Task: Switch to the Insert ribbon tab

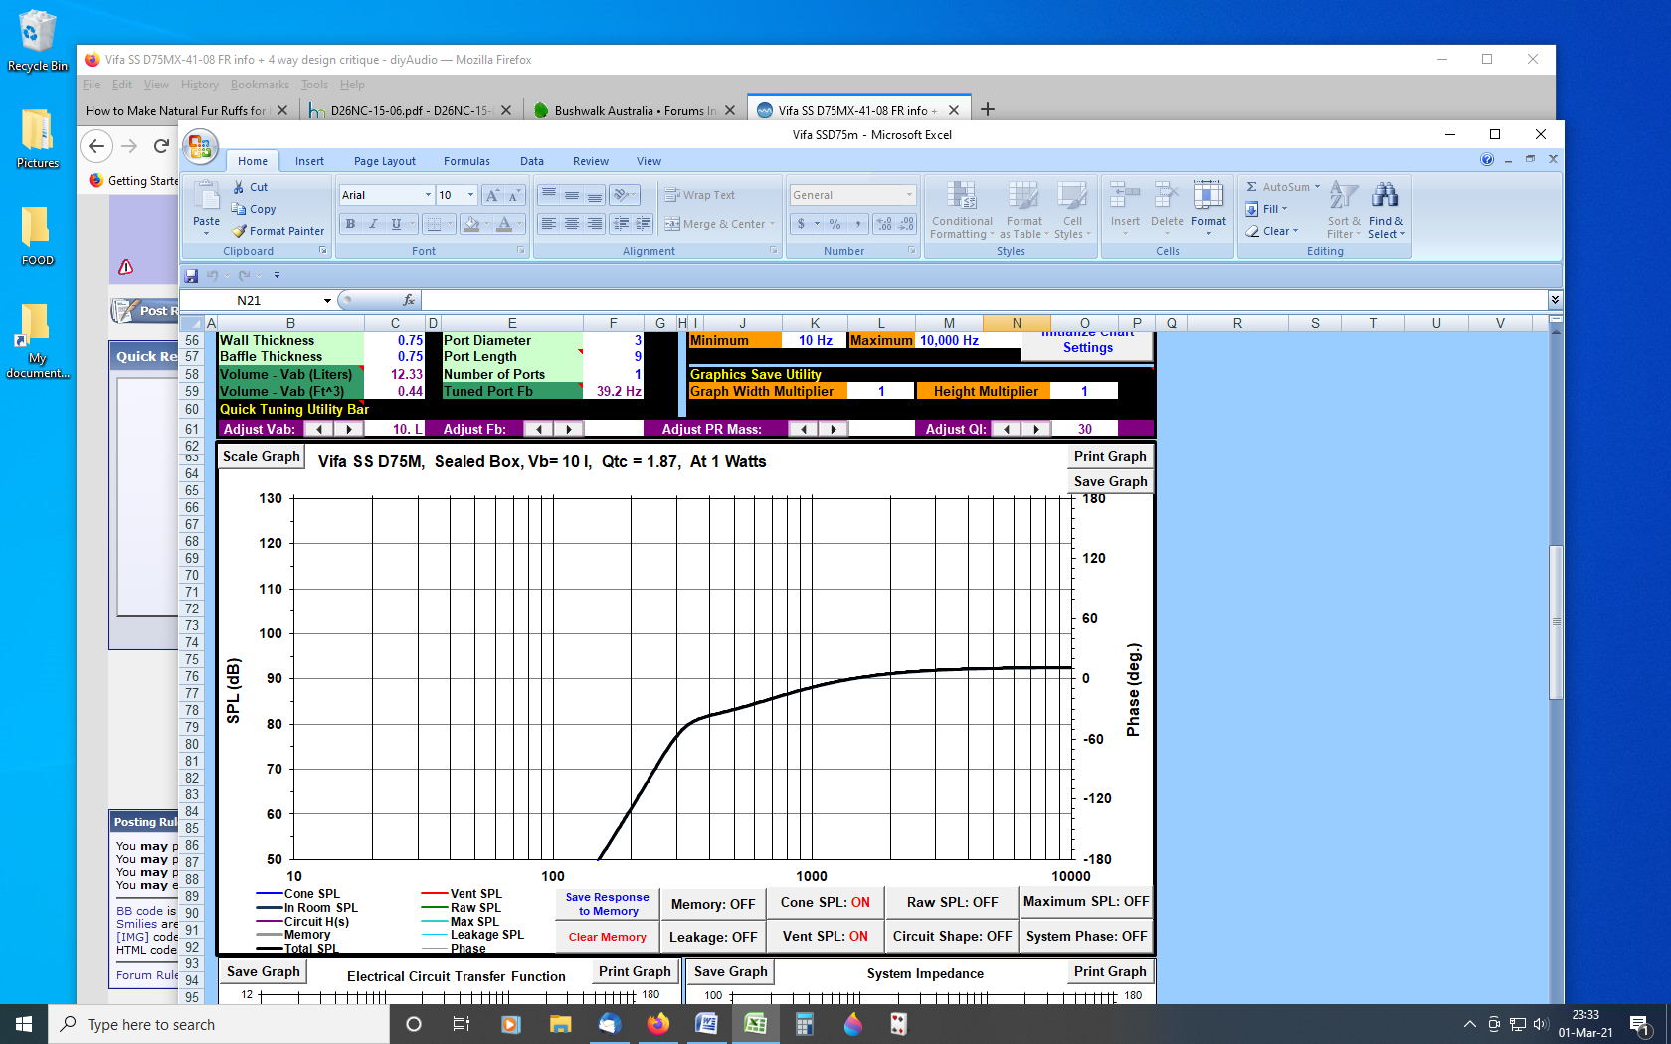Action: 309,161
